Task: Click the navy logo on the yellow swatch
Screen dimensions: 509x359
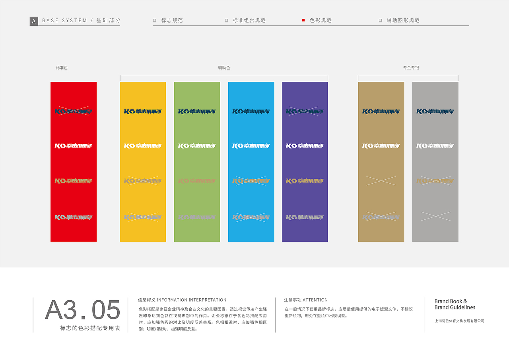Action: 143,111
